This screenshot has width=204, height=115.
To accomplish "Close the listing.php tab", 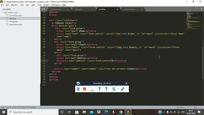I will tap(93, 9).
